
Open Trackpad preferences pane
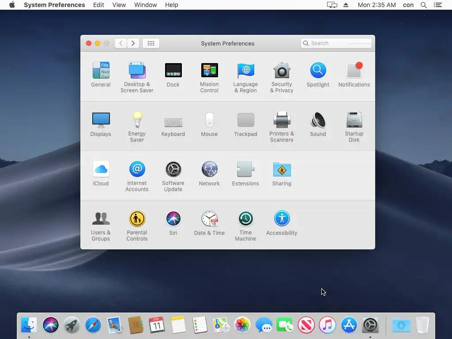click(x=245, y=124)
